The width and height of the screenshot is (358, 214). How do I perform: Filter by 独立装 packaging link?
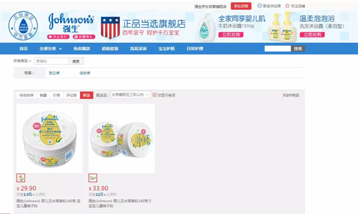[x=54, y=73]
